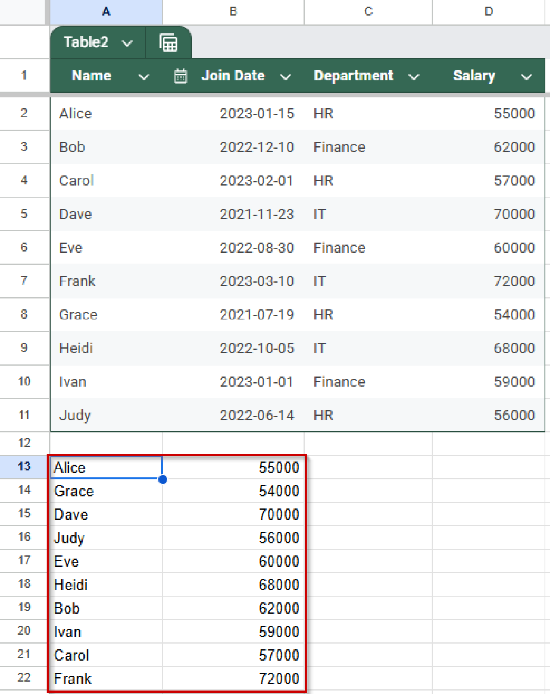Click the calendar icon in Join Date header

(x=180, y=76)
